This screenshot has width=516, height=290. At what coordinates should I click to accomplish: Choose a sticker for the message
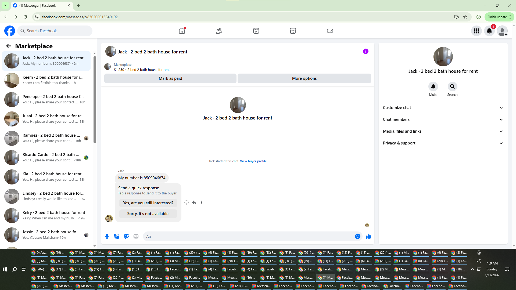[x=126, y=236]
